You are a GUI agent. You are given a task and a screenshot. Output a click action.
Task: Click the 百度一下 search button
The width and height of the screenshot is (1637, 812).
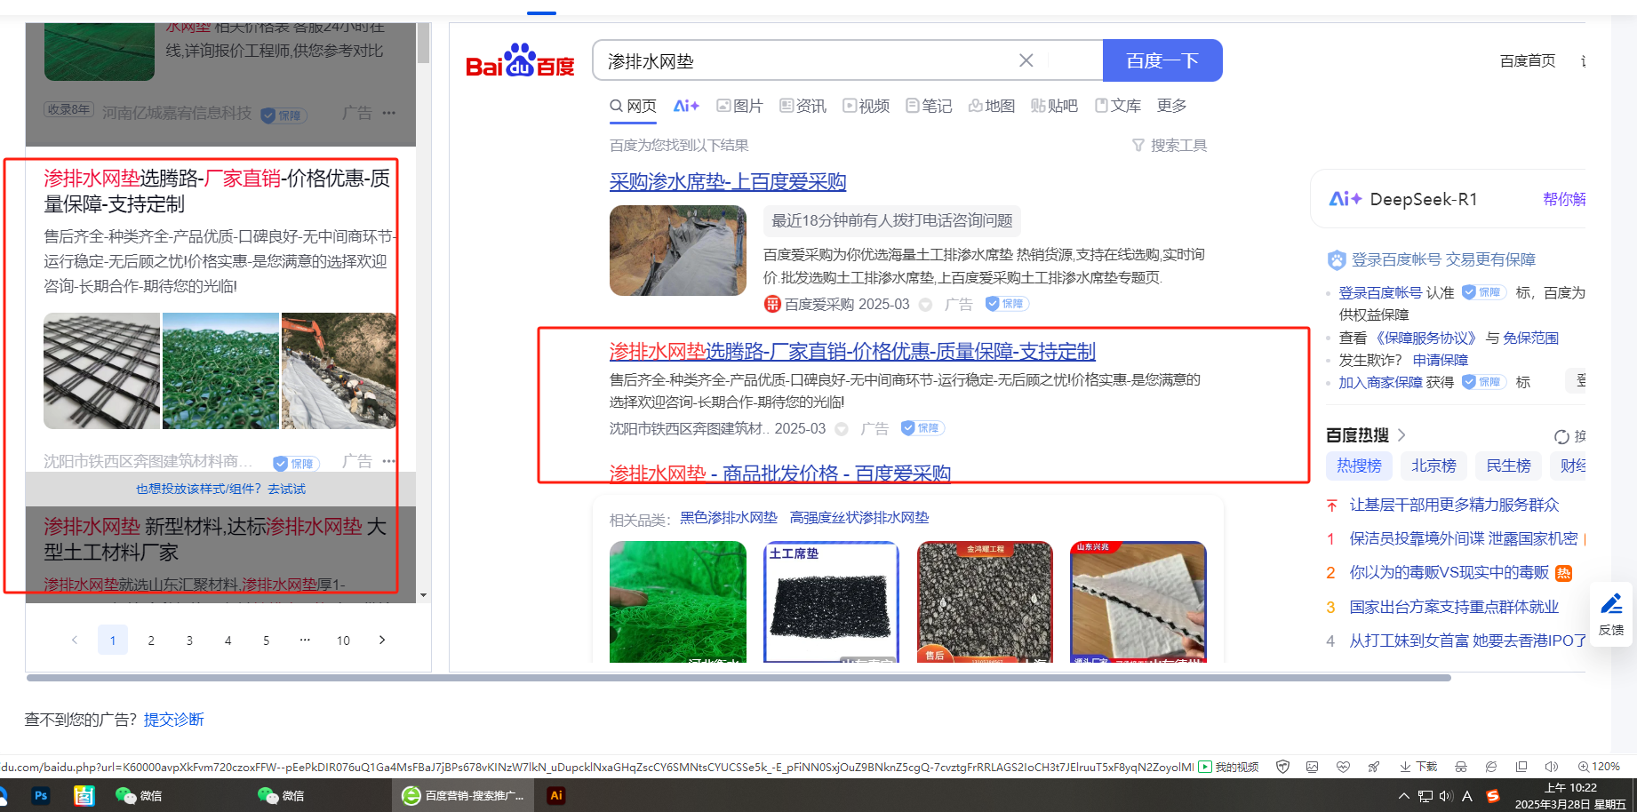pos(1162,60)
